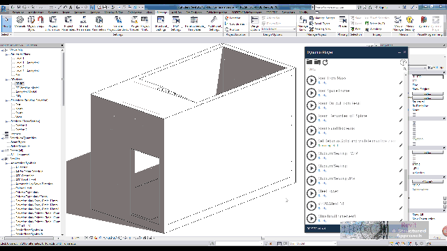Click the help search box in title bar
The width and height of the screenshot is (447, 251).
335,7
